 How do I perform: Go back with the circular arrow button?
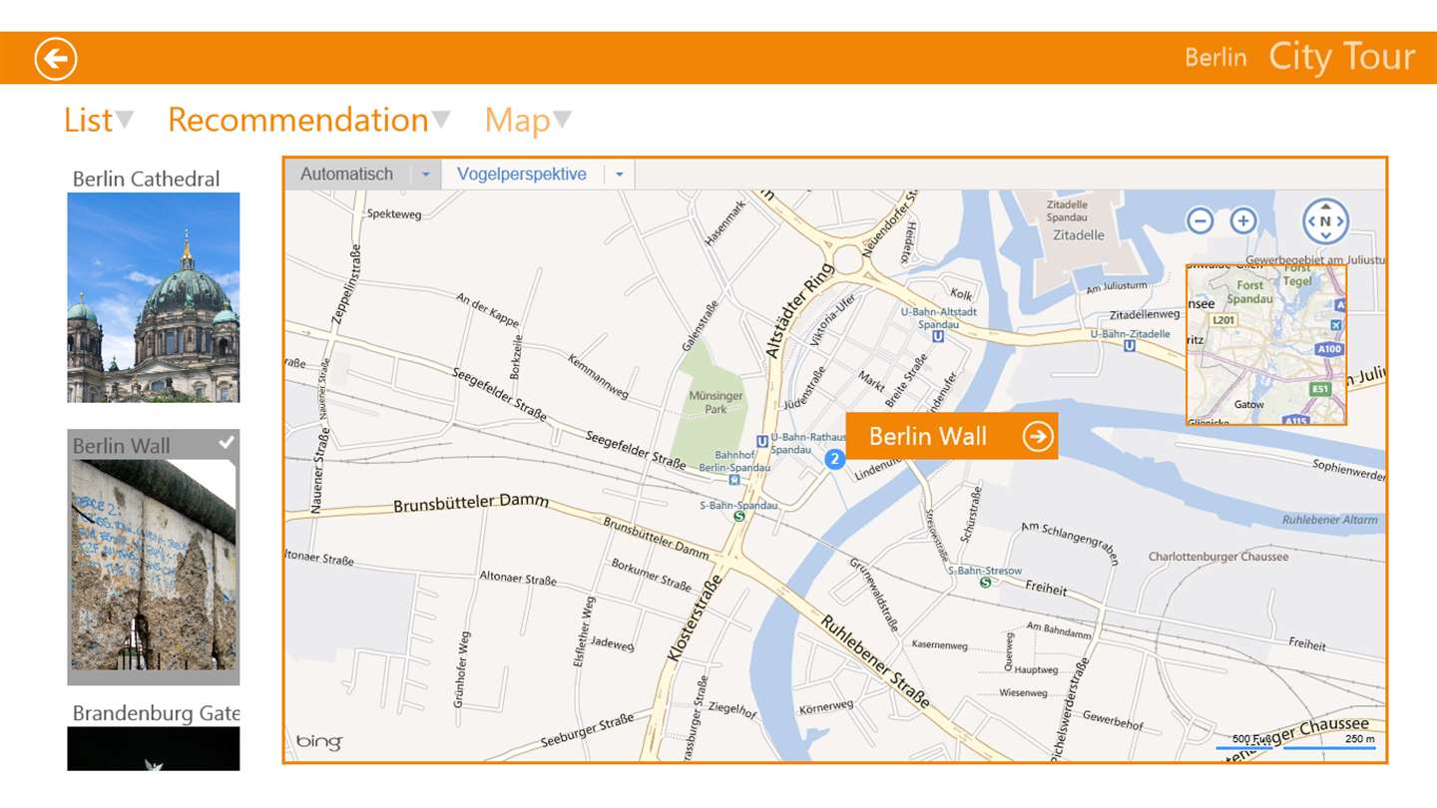pos(56,59)
